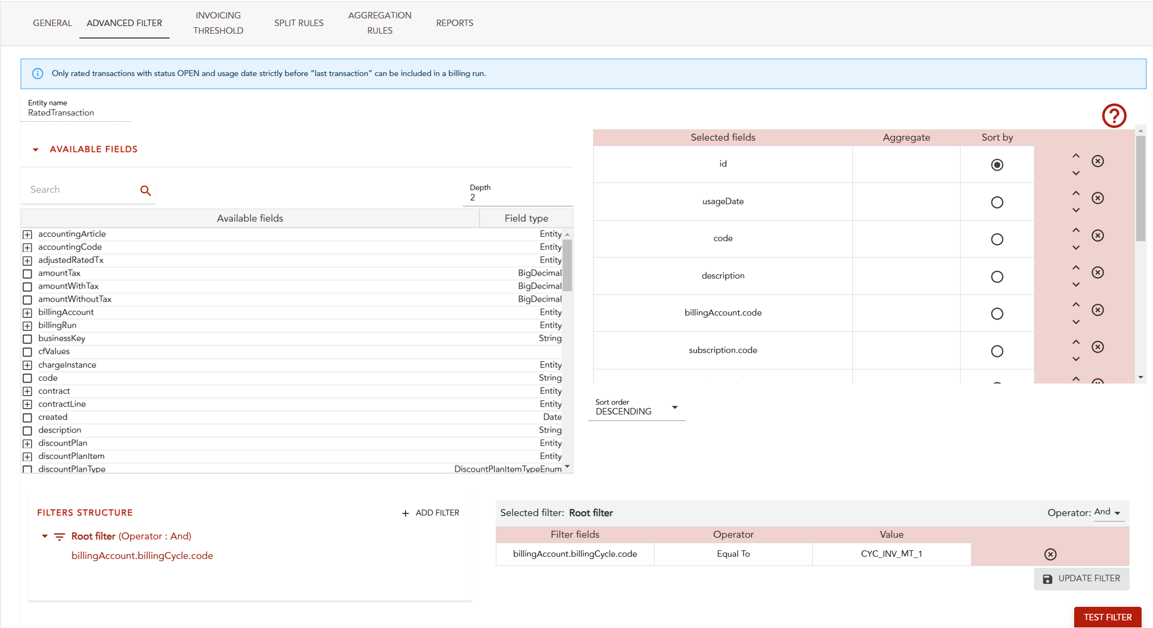Move the code field up
1153x628 pixels.
[x=1076, y=230]
